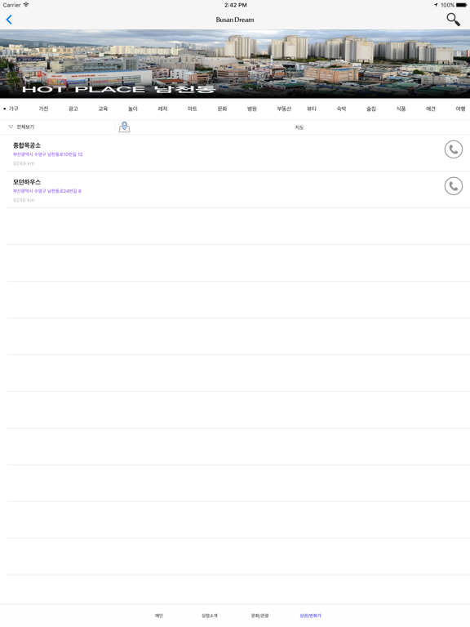The height and width of the screenshot is (627, 470).
Task: Open the map pin icon
Action: click(124, 127)
